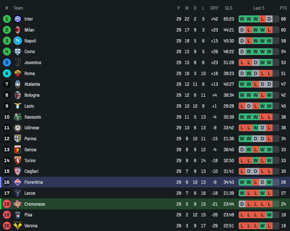Click Pisa's green W form result box
This screenshot has width=290, height=231.
click(269, 215)
